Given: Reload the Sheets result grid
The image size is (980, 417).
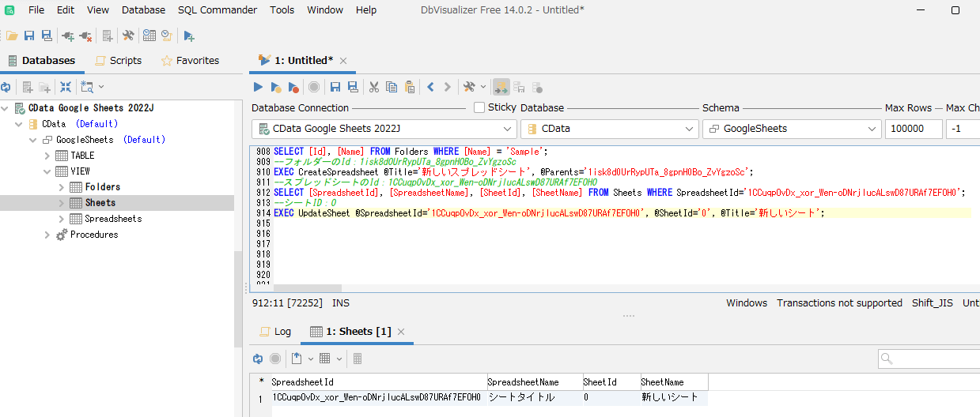Looking at the screenshot, I should click(x=258, y=359).
